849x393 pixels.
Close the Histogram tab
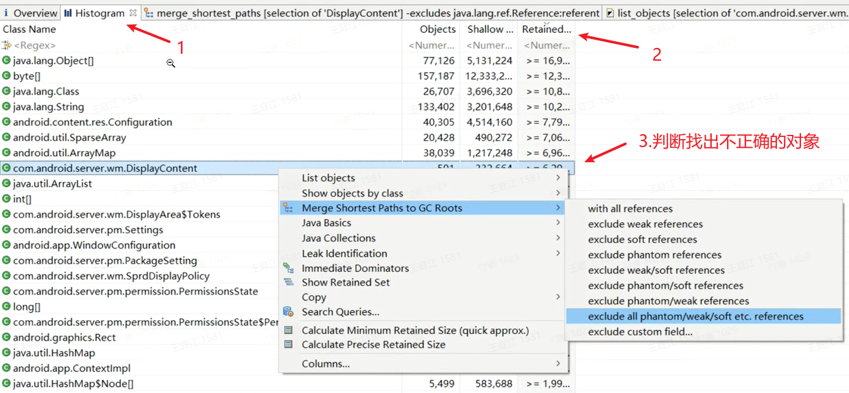point(134,13)
